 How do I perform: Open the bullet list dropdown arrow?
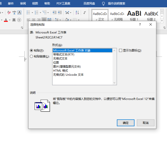[x=32, y=13]
